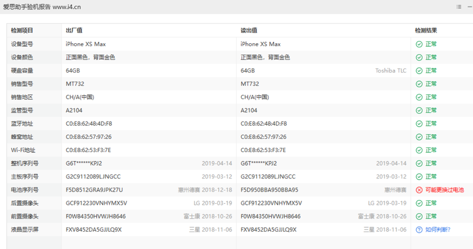Viewport: 473px width, 249px height.
Task: Click factory value 正面黑色，背面金色 in 设备颜色 row
Action: pos(90,57)
